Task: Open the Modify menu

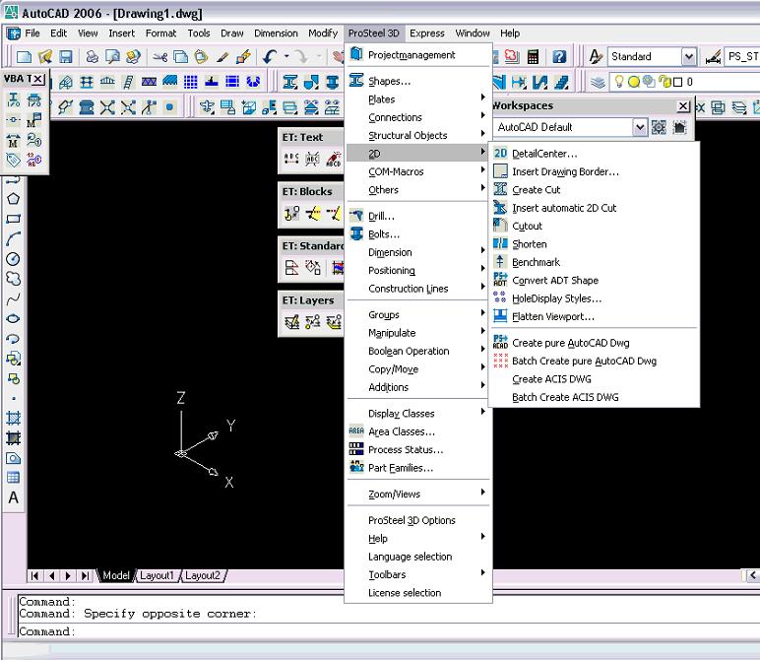Action: click(x=323, y=33)
